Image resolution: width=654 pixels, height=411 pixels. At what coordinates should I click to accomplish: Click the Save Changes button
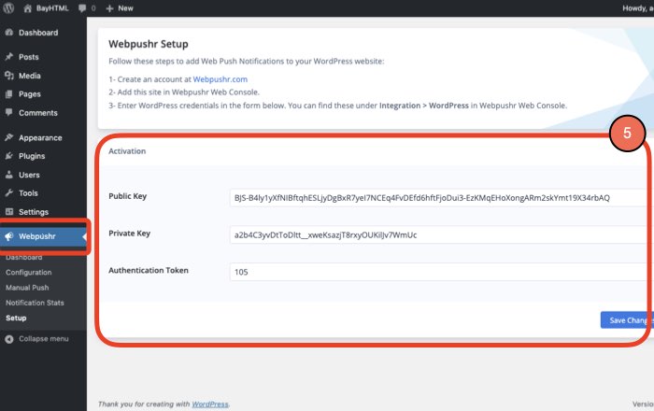[x=627, y=320]
